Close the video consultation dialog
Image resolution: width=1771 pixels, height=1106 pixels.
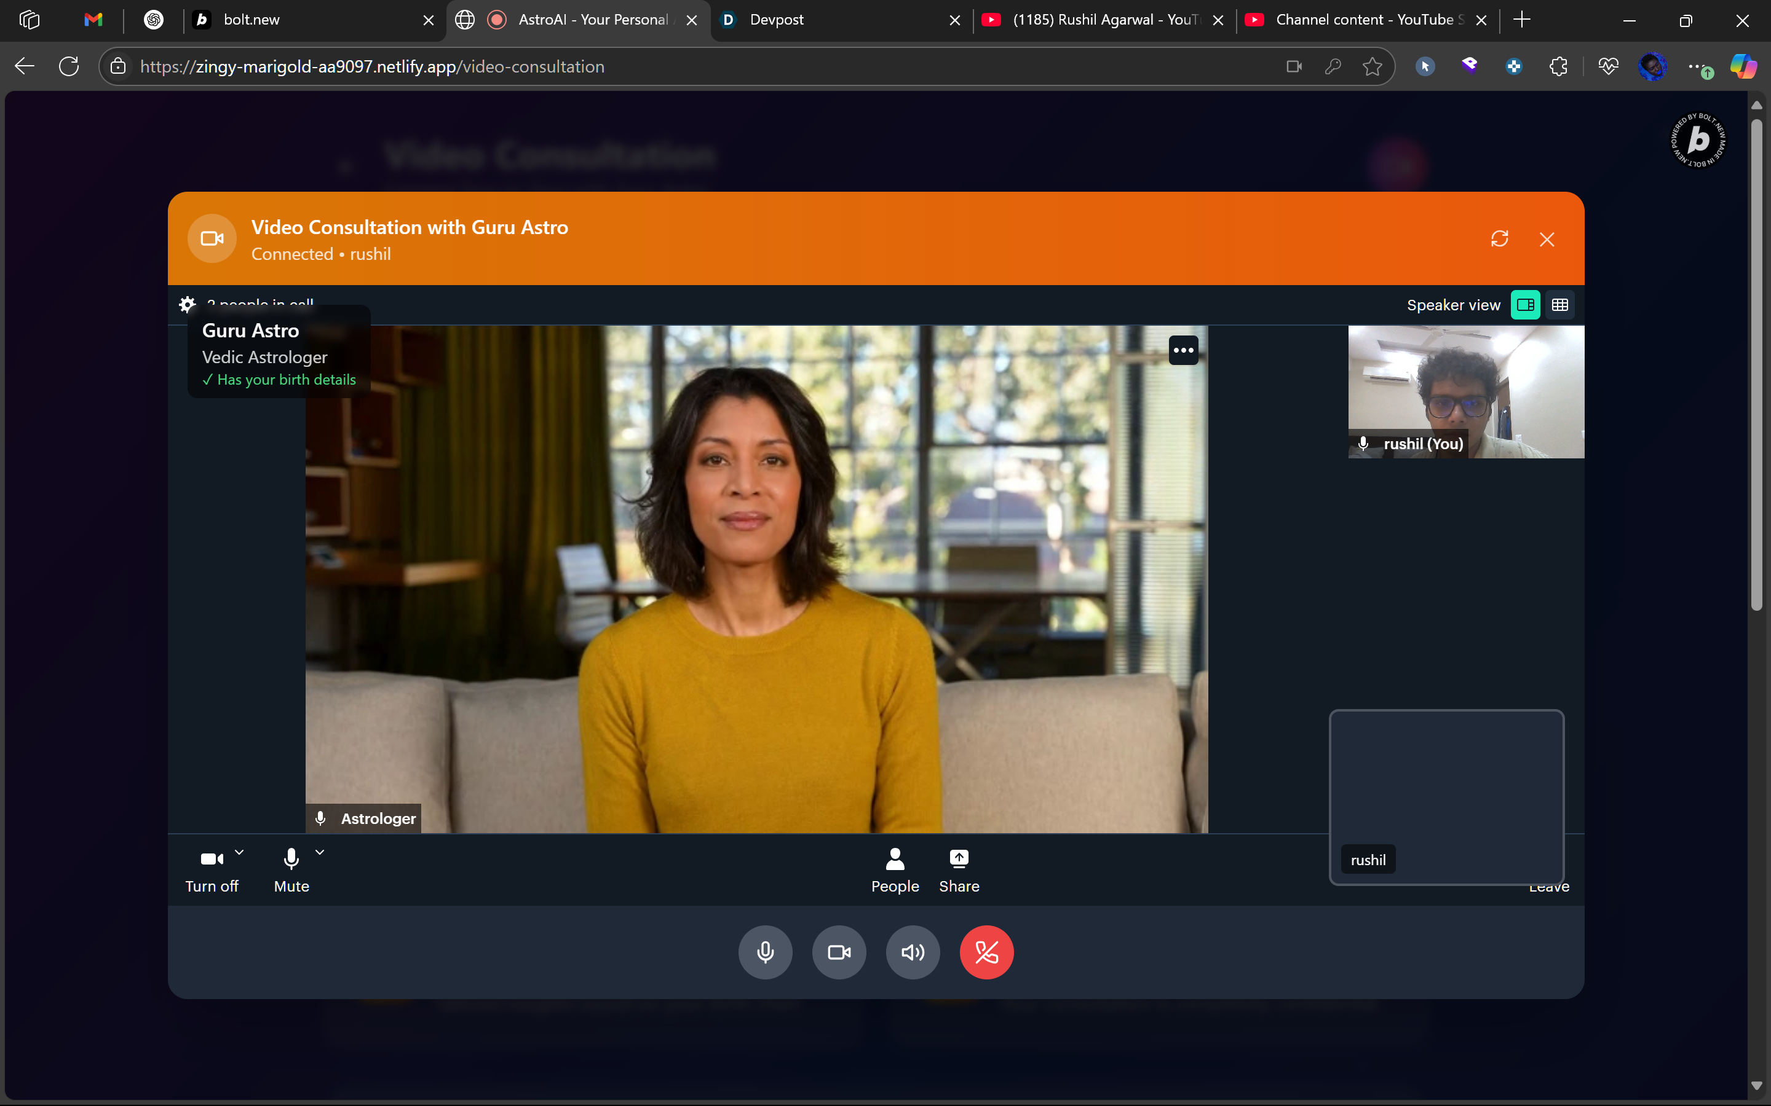(1547, 239)
